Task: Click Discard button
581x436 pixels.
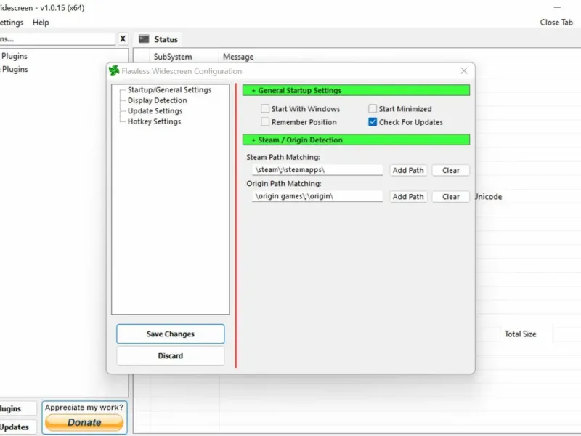Action: [x=171, y=355]
